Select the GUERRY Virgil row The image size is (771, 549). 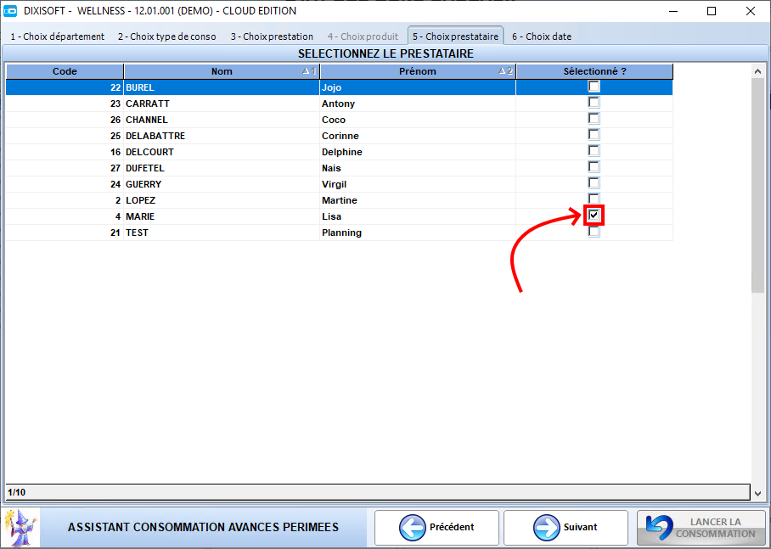point(339,184)
